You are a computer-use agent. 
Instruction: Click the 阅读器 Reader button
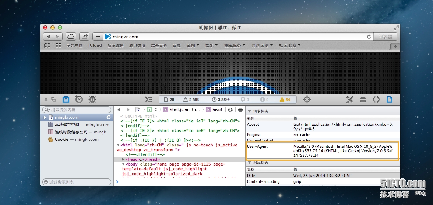(385, 37)
